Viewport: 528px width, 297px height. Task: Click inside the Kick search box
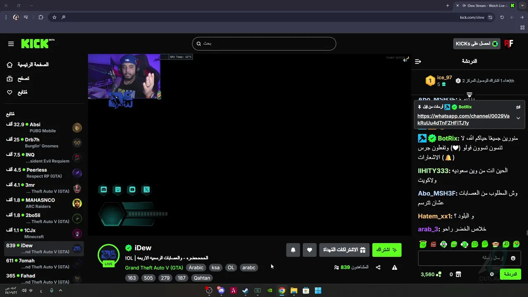[264, 44]
